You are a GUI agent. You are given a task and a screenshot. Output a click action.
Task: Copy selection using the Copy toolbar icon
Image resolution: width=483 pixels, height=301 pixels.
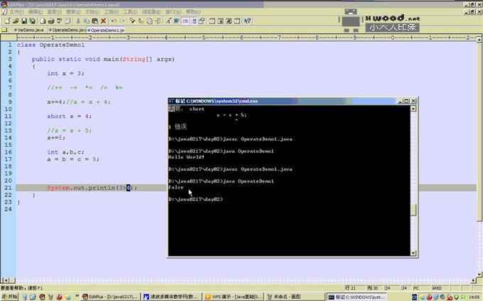click(87, 21)
